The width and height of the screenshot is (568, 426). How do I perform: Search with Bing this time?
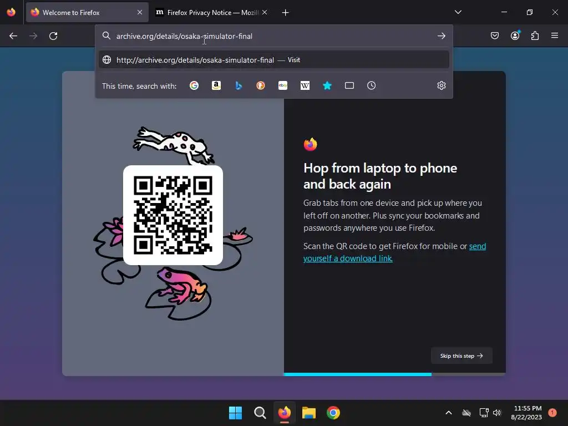(239, 85)
